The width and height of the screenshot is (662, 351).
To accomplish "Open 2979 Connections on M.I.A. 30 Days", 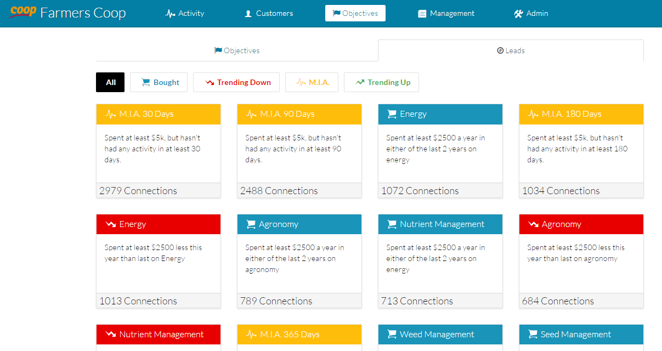I will tap(138, 191).
